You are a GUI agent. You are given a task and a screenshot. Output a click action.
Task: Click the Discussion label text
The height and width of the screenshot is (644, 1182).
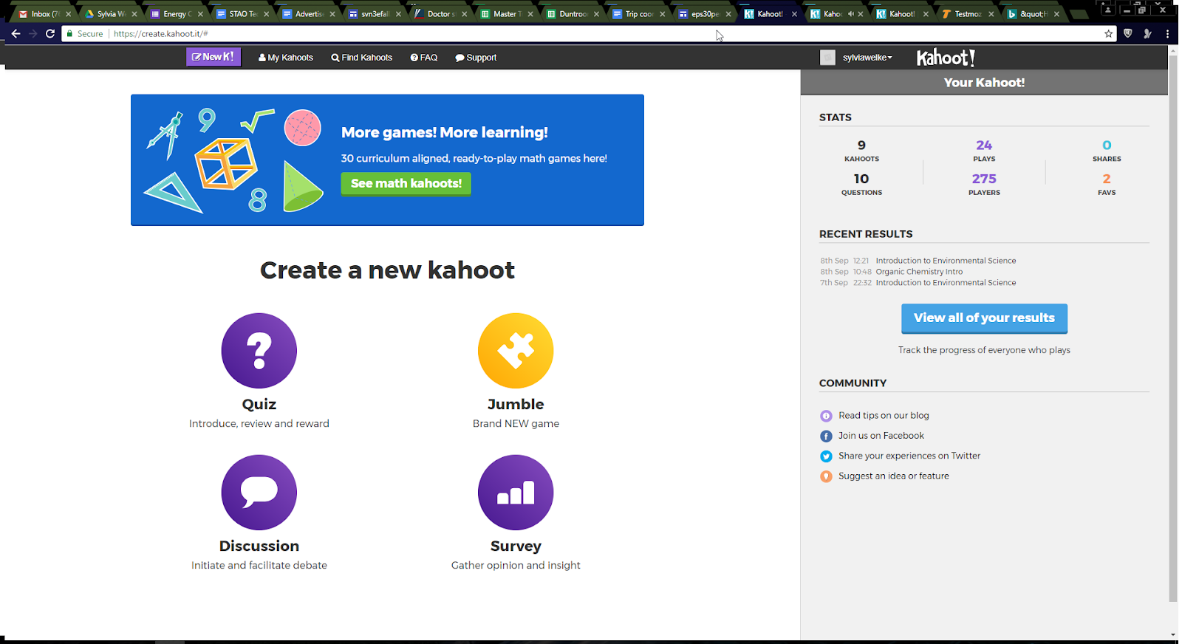(259, 546)
